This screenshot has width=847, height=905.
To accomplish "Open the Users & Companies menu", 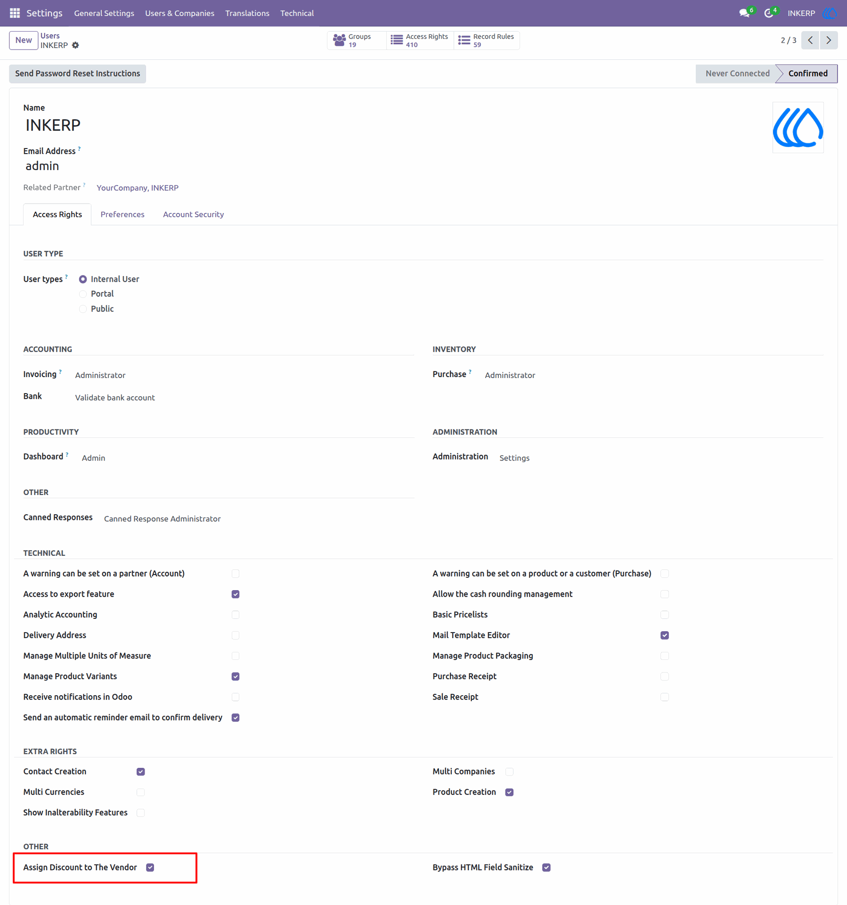I will coord(179,13).
